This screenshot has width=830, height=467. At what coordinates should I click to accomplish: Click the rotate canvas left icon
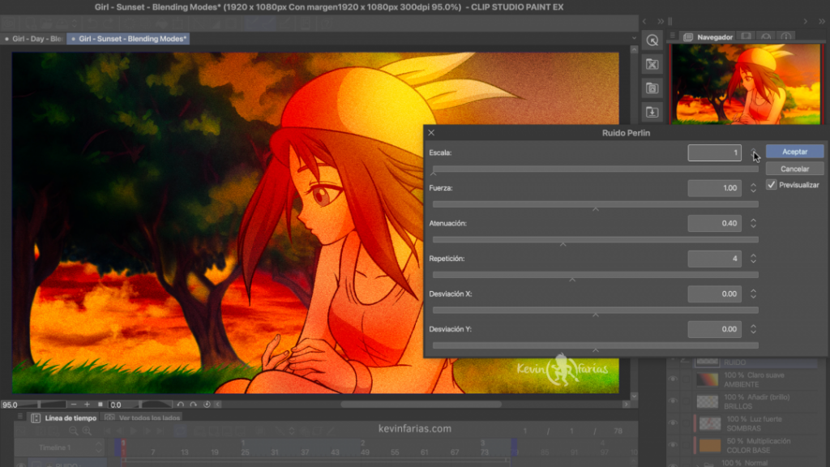coord(180,405)
